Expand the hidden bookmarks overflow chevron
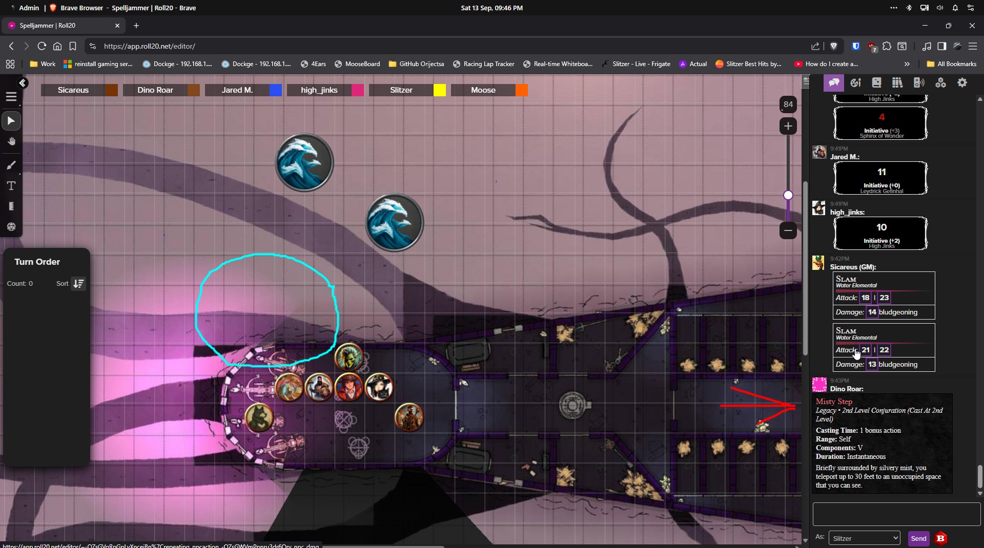Image resolution: width=984 pixels, height=548 pixels. click(x=907, y=64)
